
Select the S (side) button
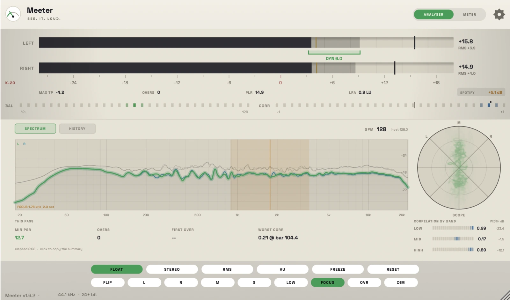(254, 282)
